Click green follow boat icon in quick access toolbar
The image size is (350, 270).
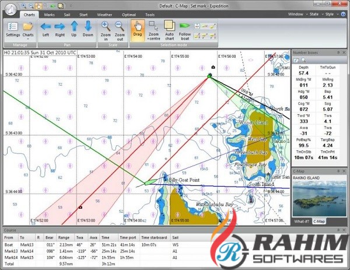(53, 6)
